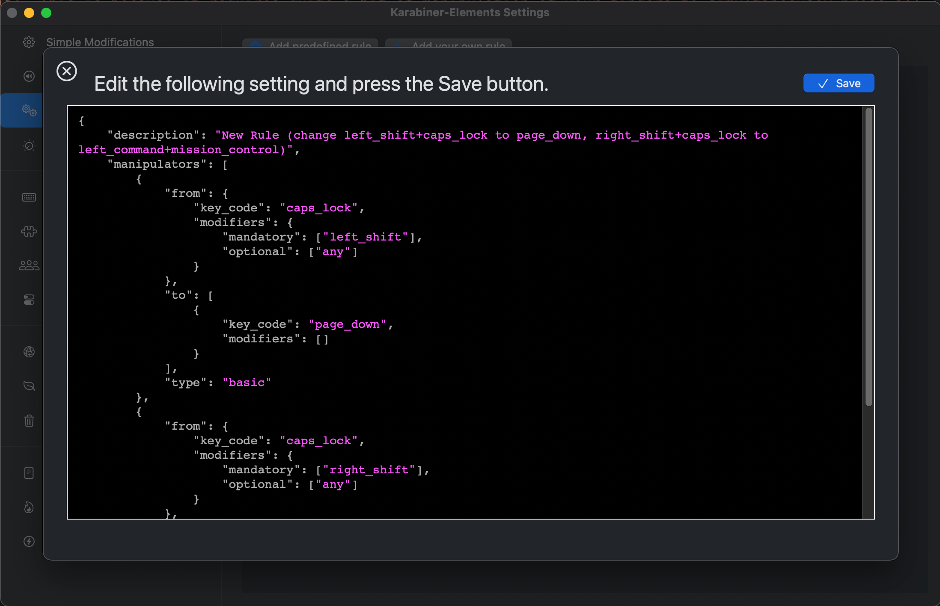The width and height of the screenshot is (940, 606).
Task: Open Virtual Keyboard puzzle-piece icon
Action: pyautogui.click(x=29, y=232)
